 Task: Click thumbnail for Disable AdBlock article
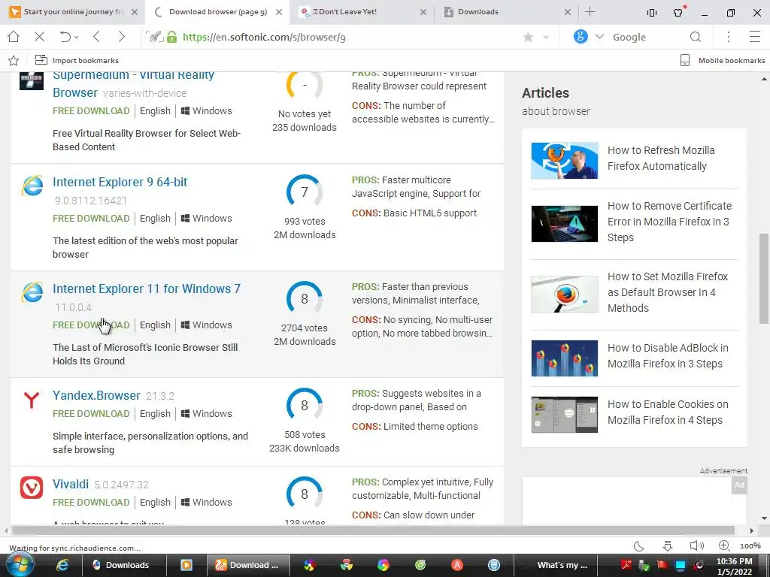tap(564, 358)
